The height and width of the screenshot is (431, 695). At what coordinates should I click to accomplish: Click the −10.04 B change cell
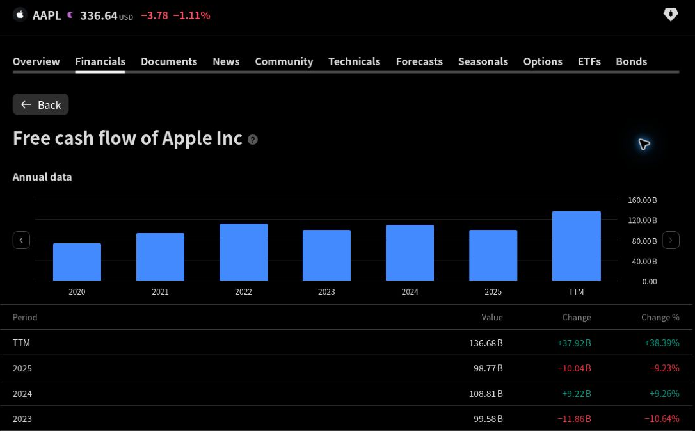click(x=574, y=368)
